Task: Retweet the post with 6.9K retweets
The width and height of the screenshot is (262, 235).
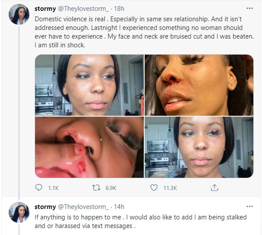Action: point(97,188)
